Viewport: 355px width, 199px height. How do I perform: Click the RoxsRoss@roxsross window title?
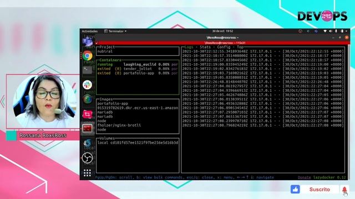(x=222, y=38)
